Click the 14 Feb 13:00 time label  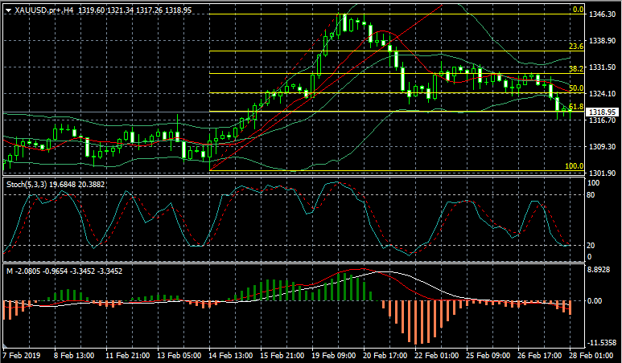(x=230, y=356)
